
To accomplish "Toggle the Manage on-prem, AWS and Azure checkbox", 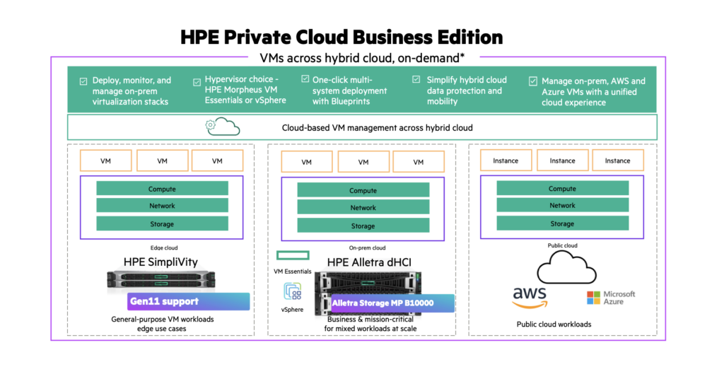I will (x=533, y=81).
